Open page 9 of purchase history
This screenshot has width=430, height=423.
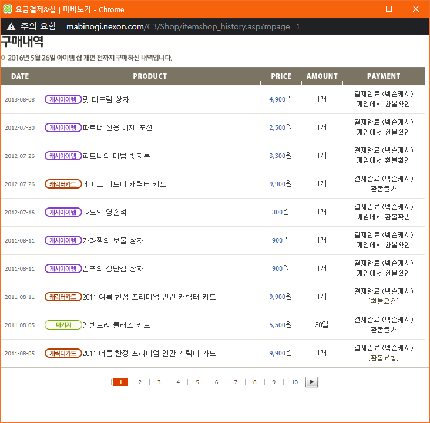(274, 382)
